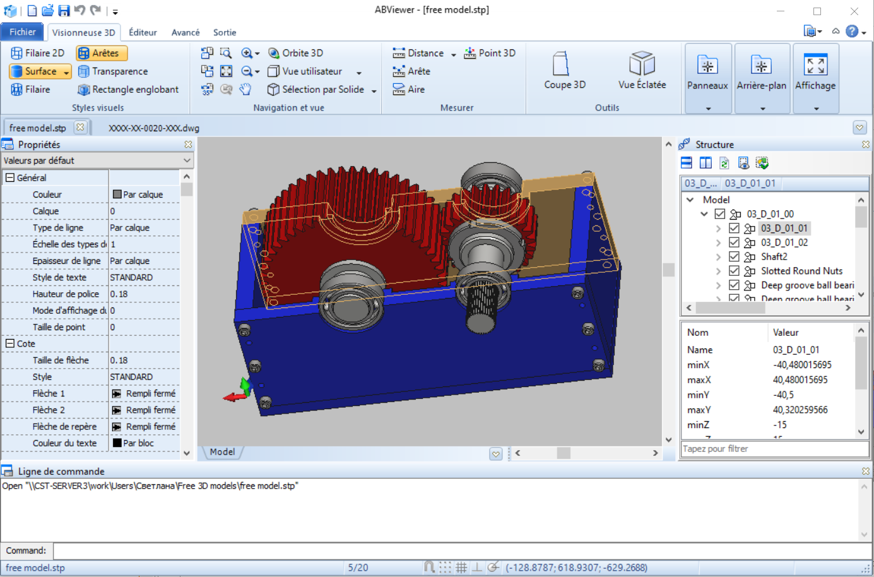Viewport: 874px width, 577px height.
Task: Toggle the Slotted Round Nuts checkbox
Action: (x=734, y=271)
